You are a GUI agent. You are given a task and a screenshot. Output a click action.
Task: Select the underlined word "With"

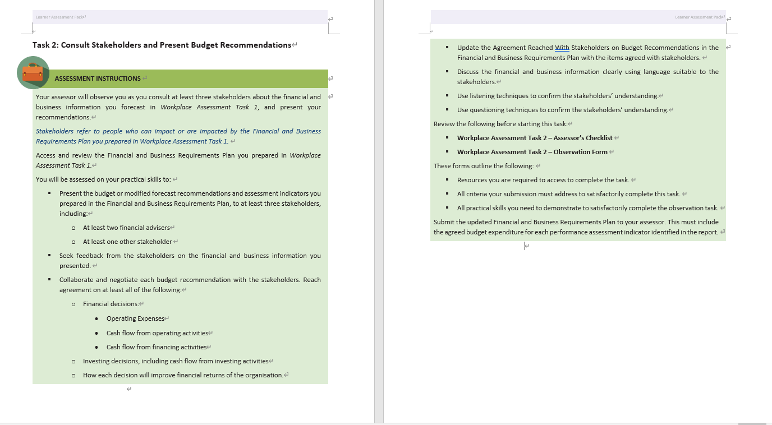point(562,47)
